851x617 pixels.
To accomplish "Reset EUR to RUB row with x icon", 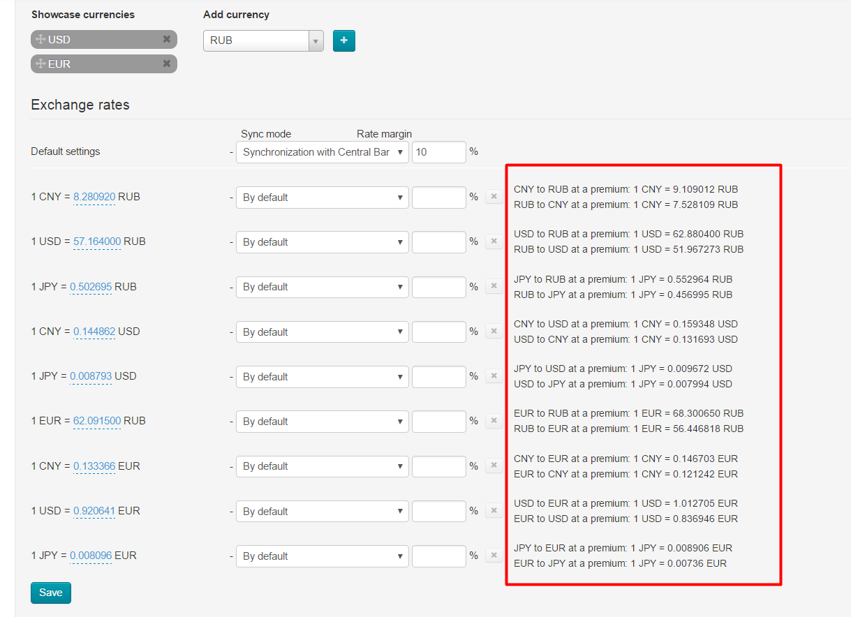I will [x=494, y=421].
